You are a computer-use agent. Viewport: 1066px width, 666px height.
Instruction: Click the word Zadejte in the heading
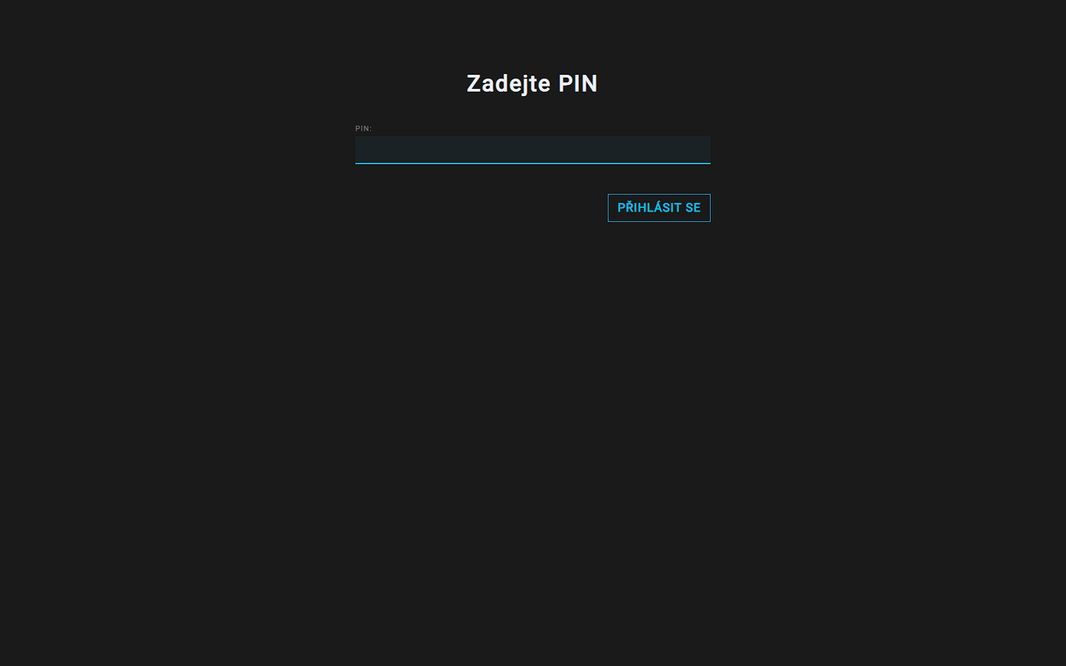pos(509,84)
